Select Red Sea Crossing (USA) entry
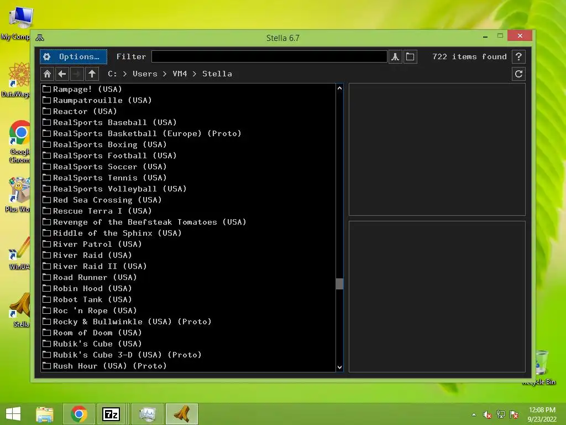 (188, 200)
